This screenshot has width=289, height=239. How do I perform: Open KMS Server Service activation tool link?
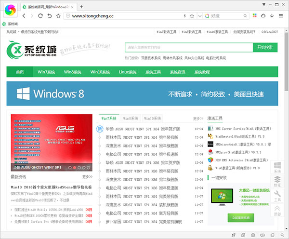tap(243, 129)
